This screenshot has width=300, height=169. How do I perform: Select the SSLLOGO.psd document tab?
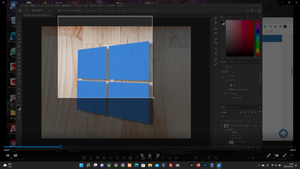coord(36,15)
